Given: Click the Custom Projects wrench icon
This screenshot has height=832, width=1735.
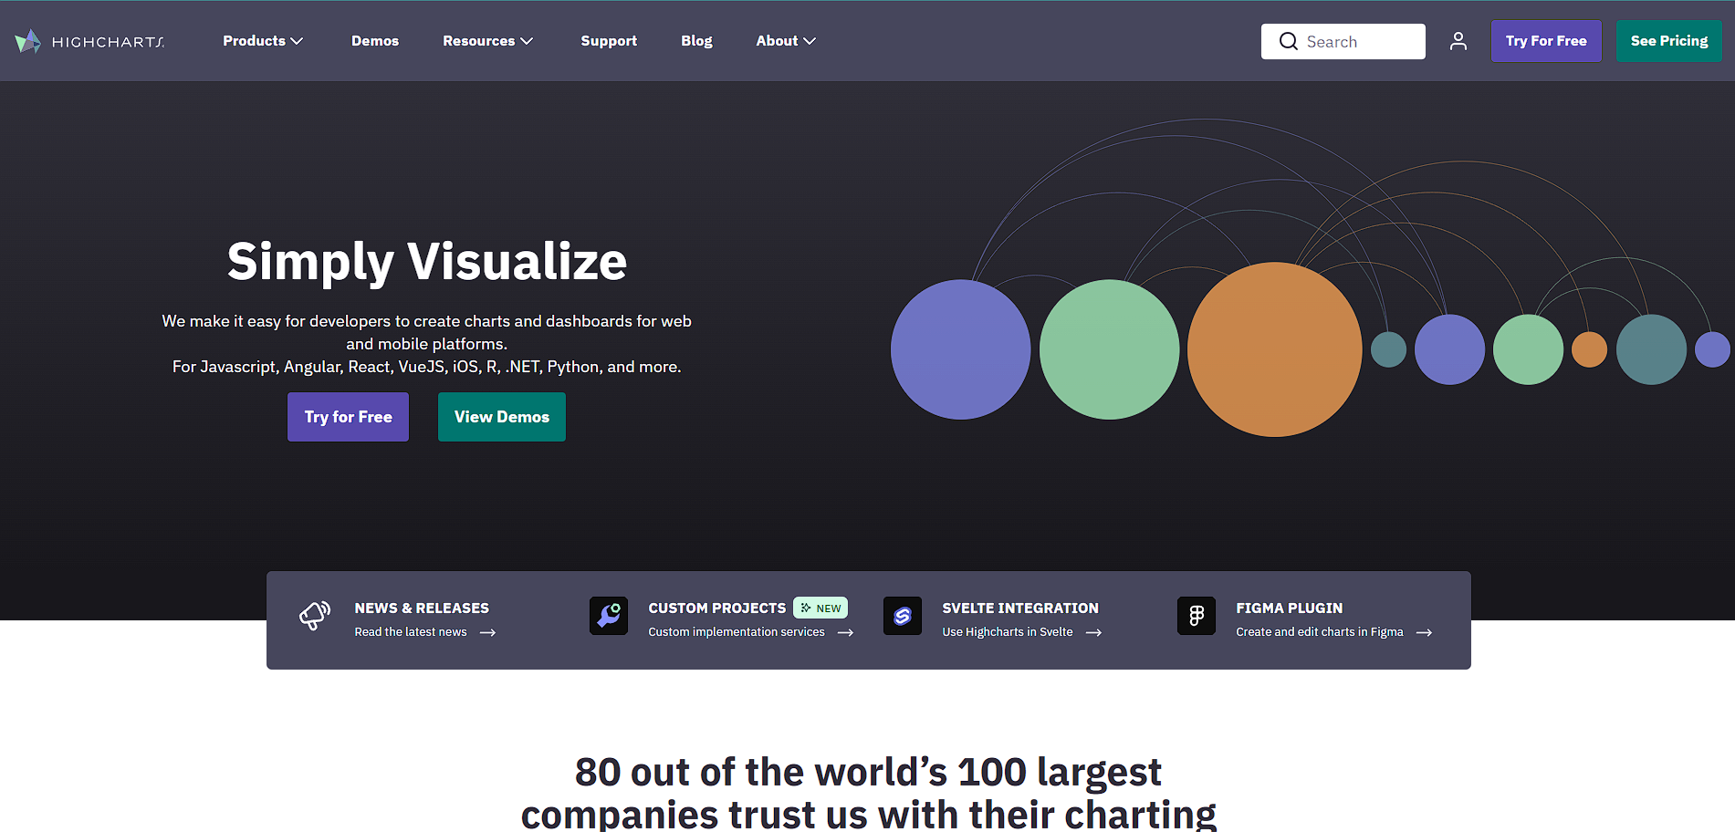Looking at the screenshot, I should (x=609, y=616).
